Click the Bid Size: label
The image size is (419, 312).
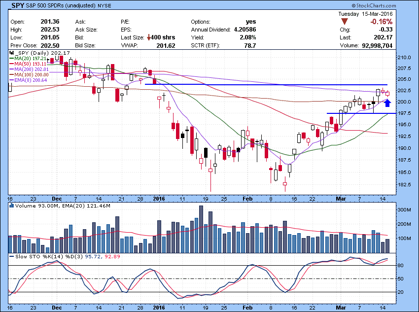tap(85, 46)
